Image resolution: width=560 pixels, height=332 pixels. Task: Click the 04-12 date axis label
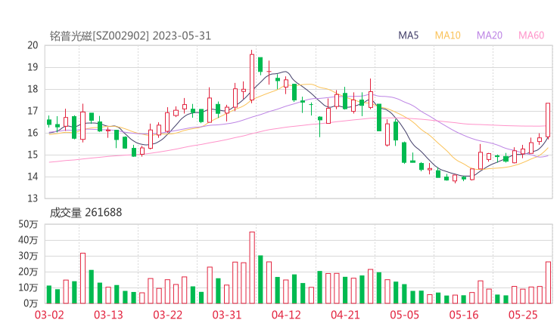coord(286,315)
